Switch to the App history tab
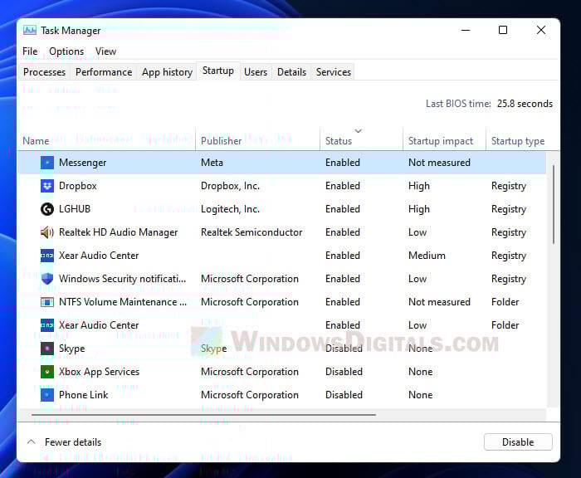Screen dimensions: 581x478 (167, 72)
